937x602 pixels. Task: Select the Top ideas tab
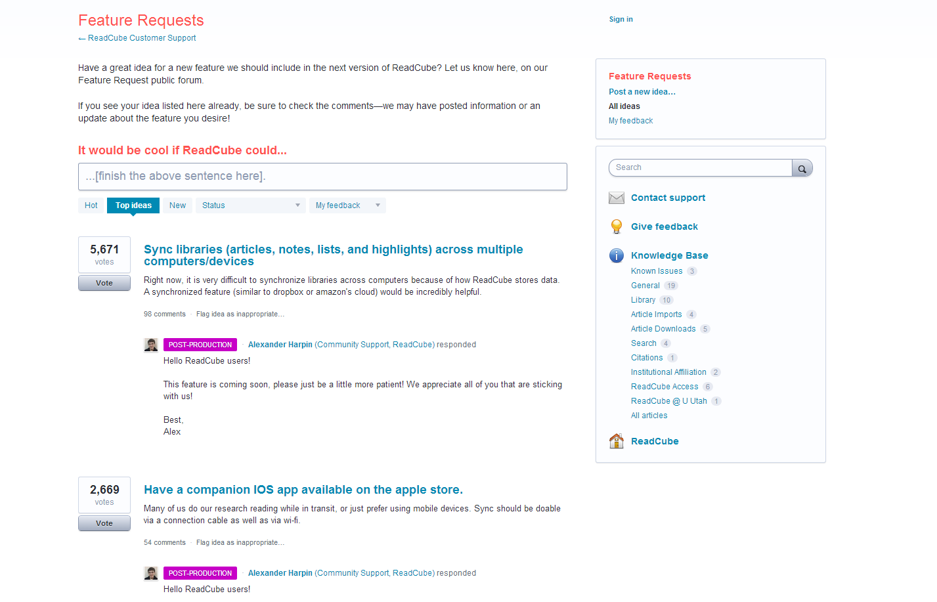pos(133,205)
